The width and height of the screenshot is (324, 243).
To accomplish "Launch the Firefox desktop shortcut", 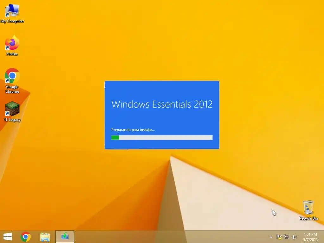I will pyautogui.click(x=12, y=46).
